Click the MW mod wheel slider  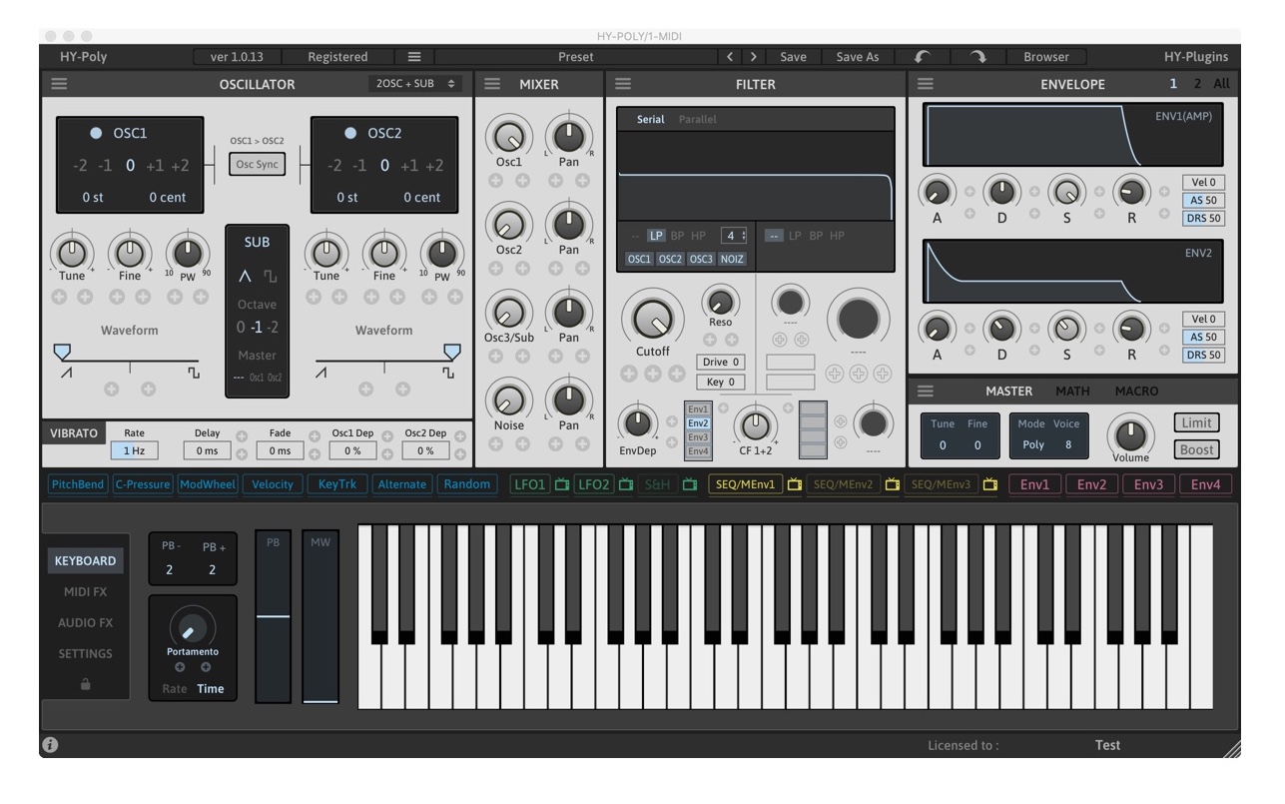[x=321, y=616]
